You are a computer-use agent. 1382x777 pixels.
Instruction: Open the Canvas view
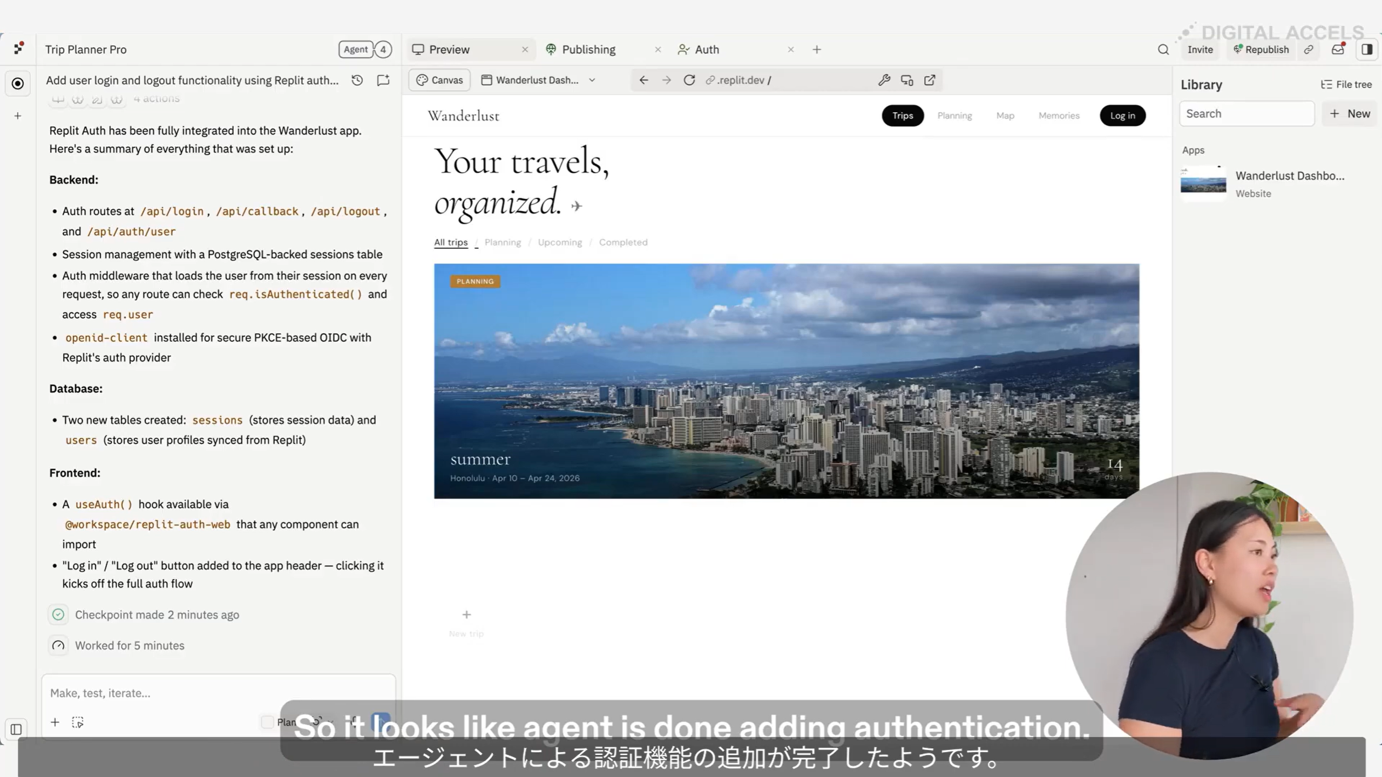[x=439, y=80]
